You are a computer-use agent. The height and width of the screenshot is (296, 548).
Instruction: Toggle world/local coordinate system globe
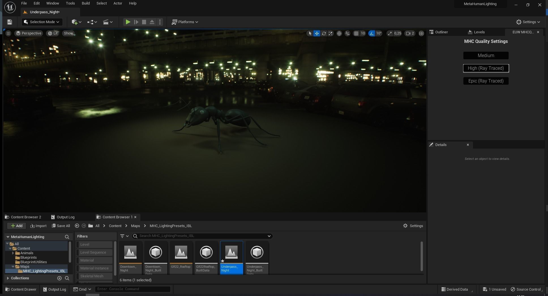point(339,33)
